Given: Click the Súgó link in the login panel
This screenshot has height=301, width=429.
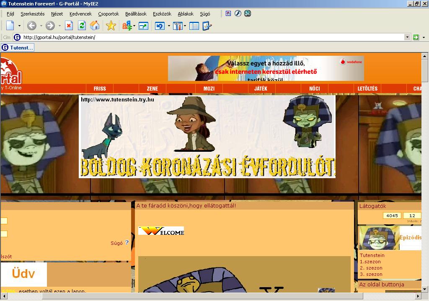Looking at the screenshot, I should coord(116,243).
